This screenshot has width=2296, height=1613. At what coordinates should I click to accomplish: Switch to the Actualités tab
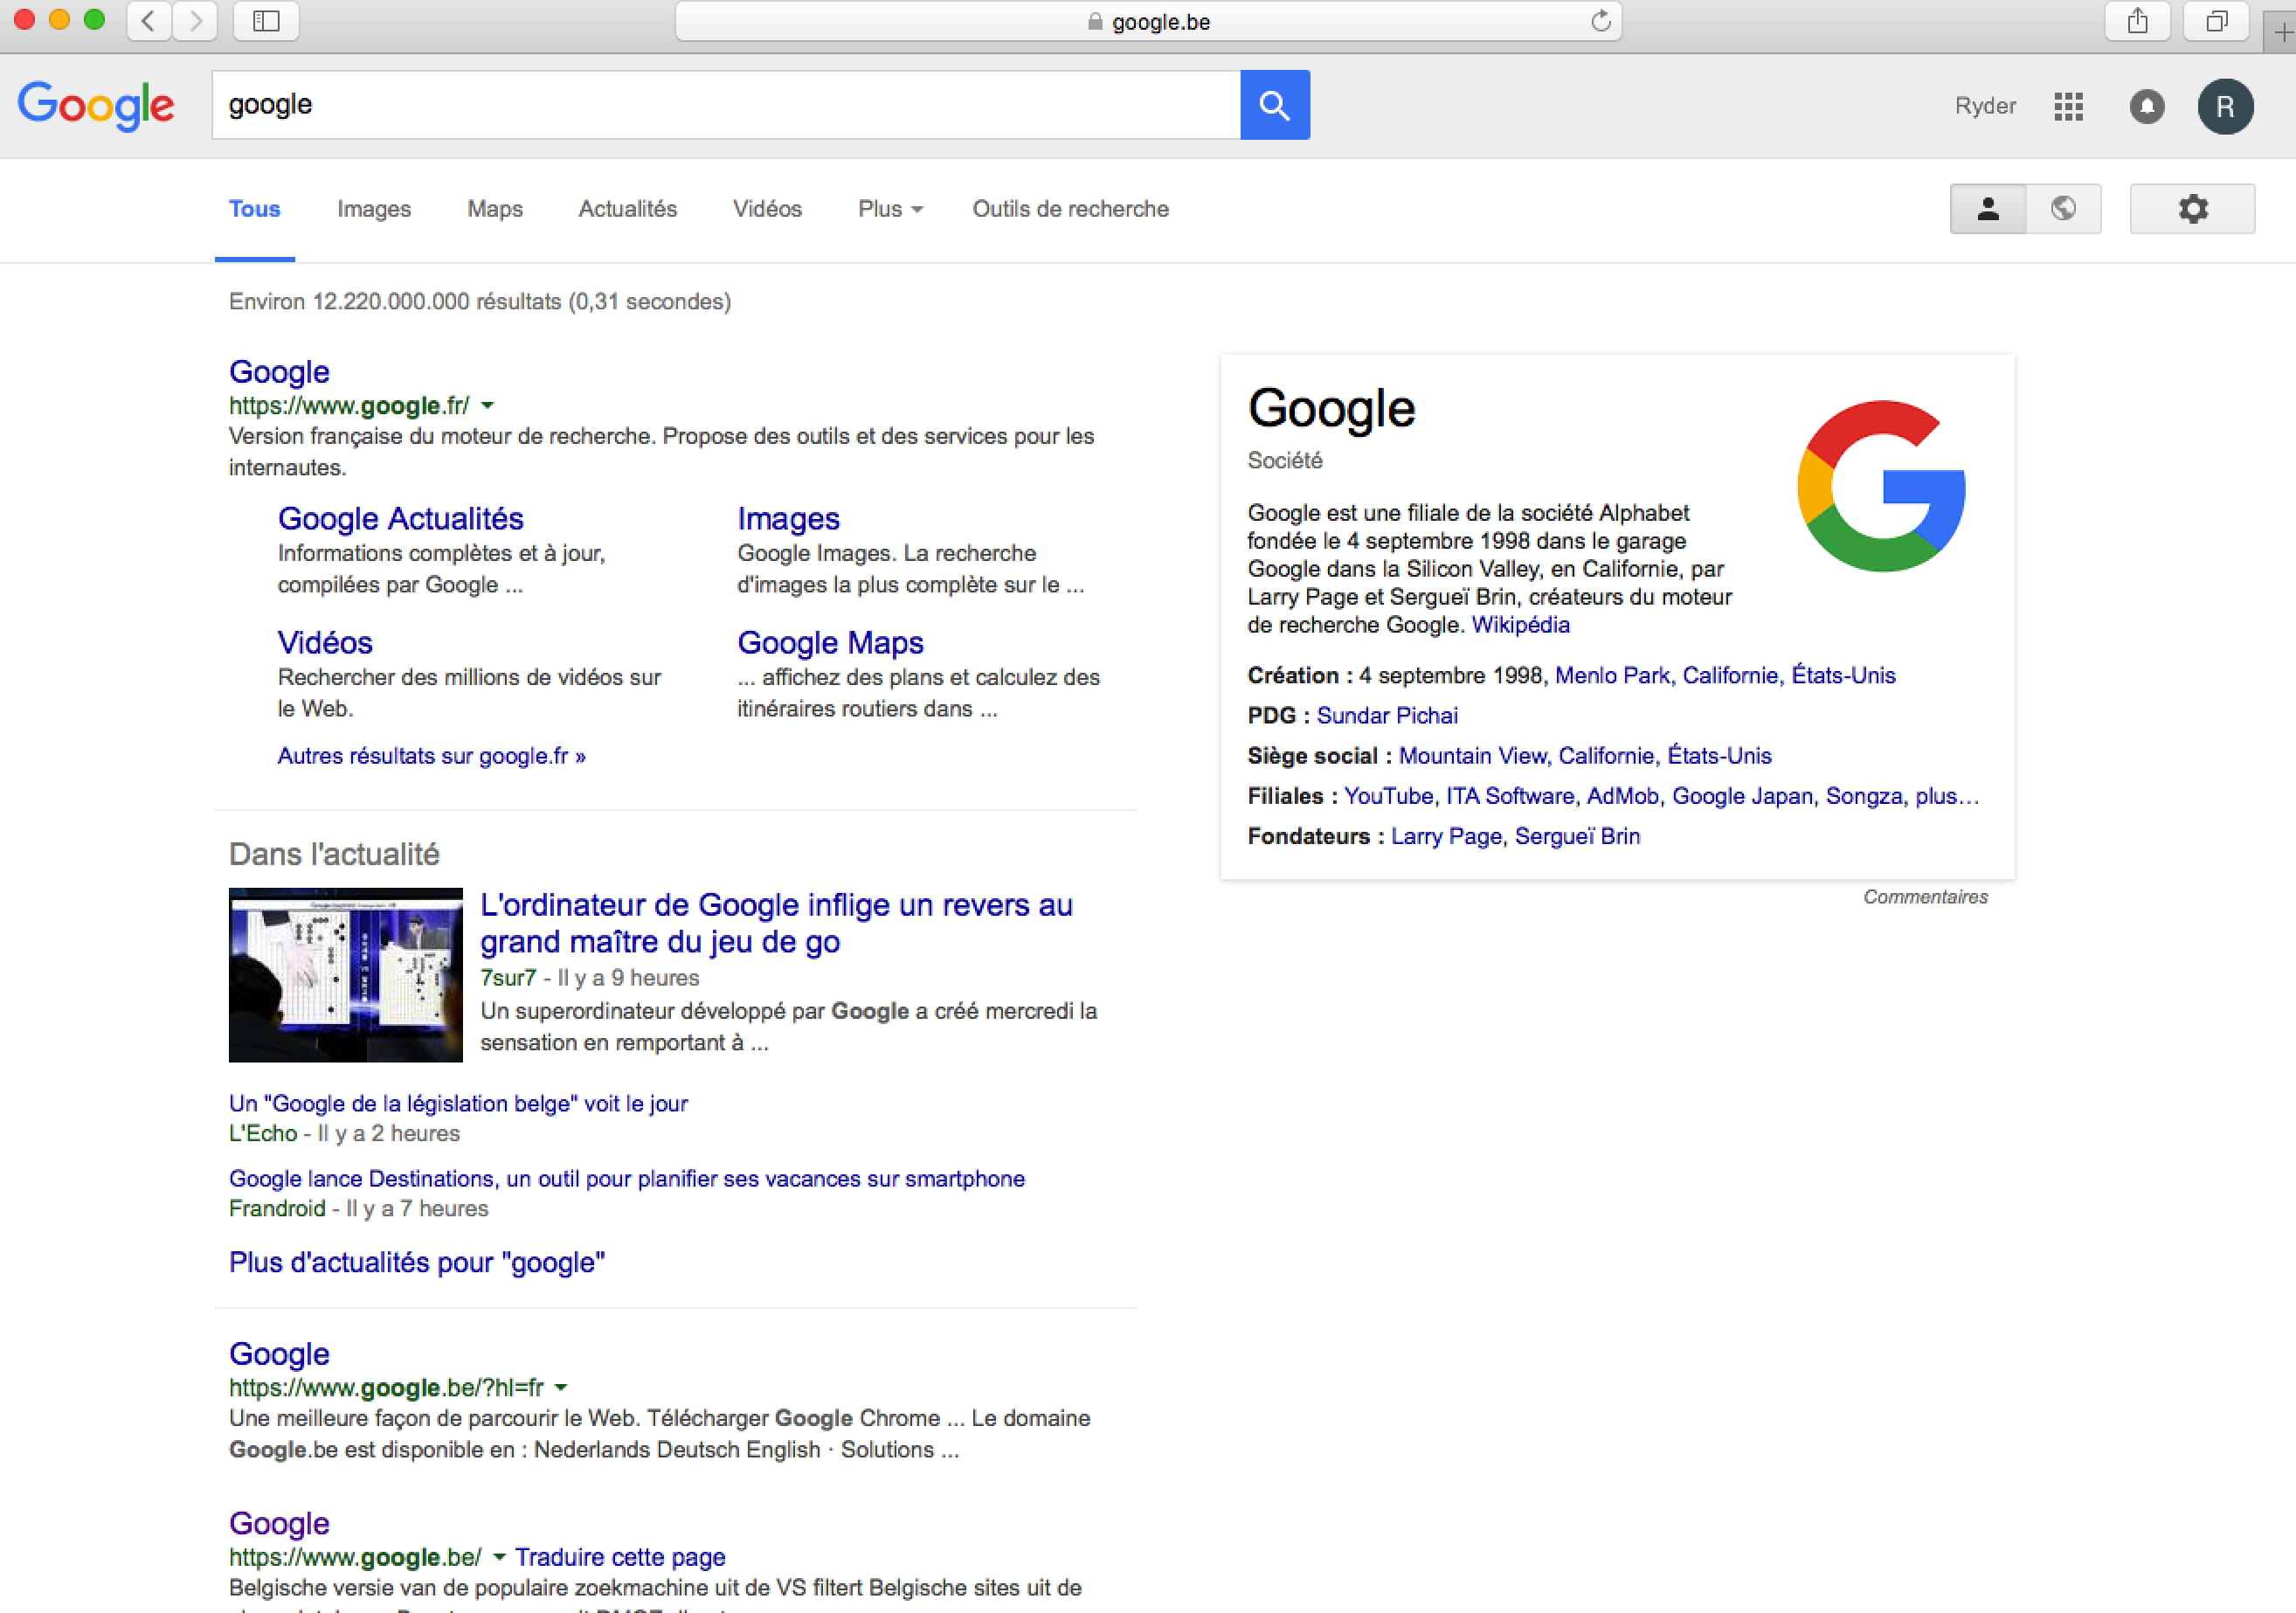coord(628,209)
